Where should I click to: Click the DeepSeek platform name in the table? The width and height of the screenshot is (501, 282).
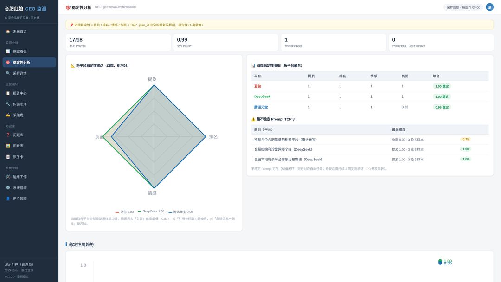[x=262, y=96]
